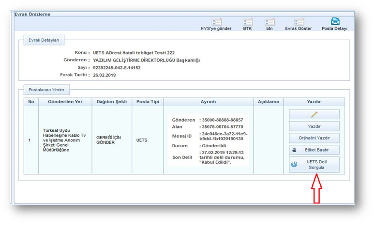This screenshot has width=375, height=225.
Task: Query evidence with UETS Delil Sorgula
Action: (314, 165)
